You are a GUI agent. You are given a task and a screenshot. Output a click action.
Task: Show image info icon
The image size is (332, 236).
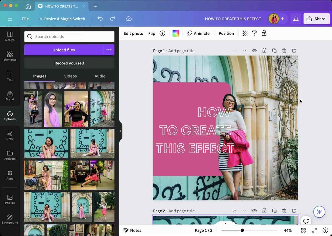coord(162,33)
